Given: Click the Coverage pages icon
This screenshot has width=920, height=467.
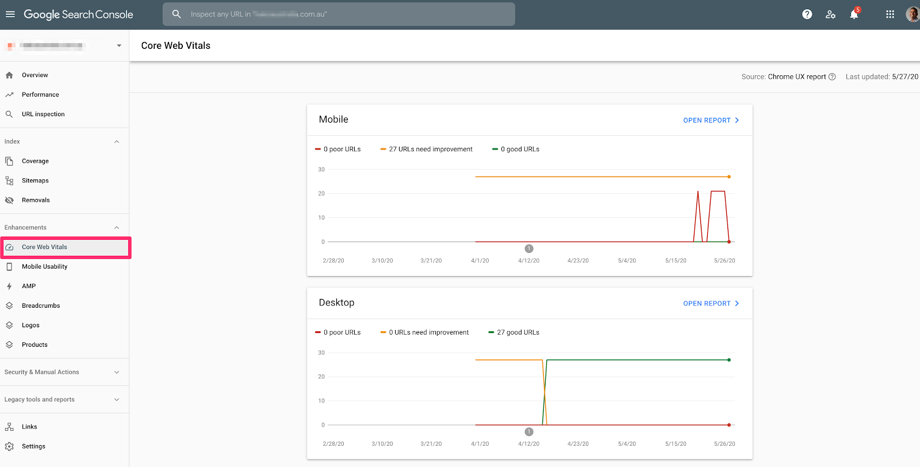Looking at the screenshot, I should pos(9,161).
